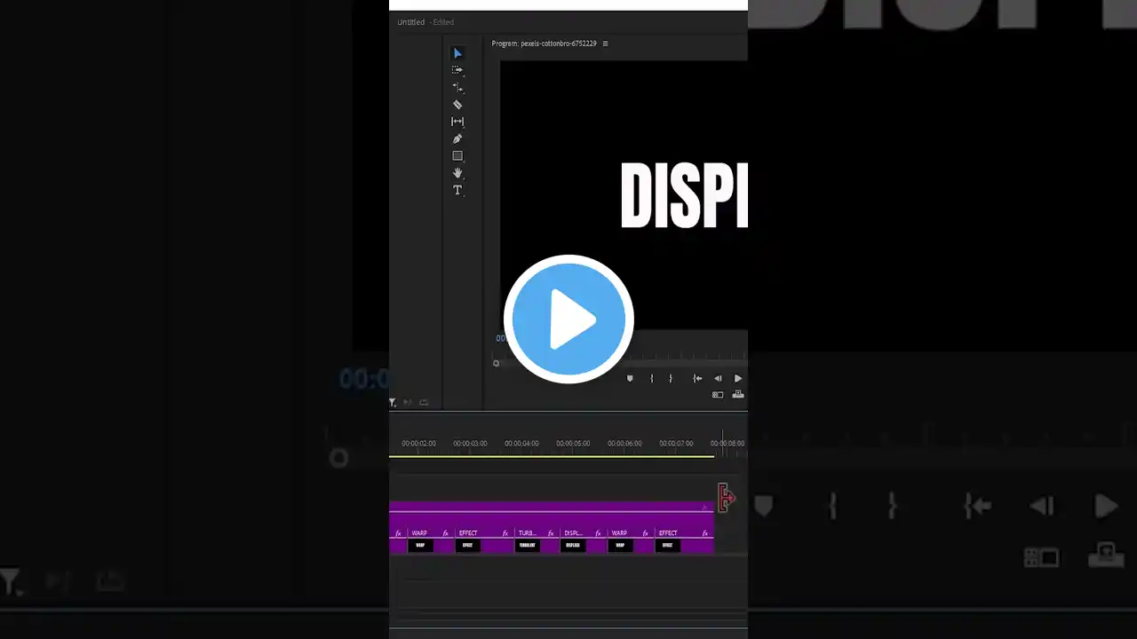The height and width of the screenshot is (639, 1137).
Task: Click the Program: pexels-cottonbro-6752229 panel title
Action: click(x=545, y=43)
